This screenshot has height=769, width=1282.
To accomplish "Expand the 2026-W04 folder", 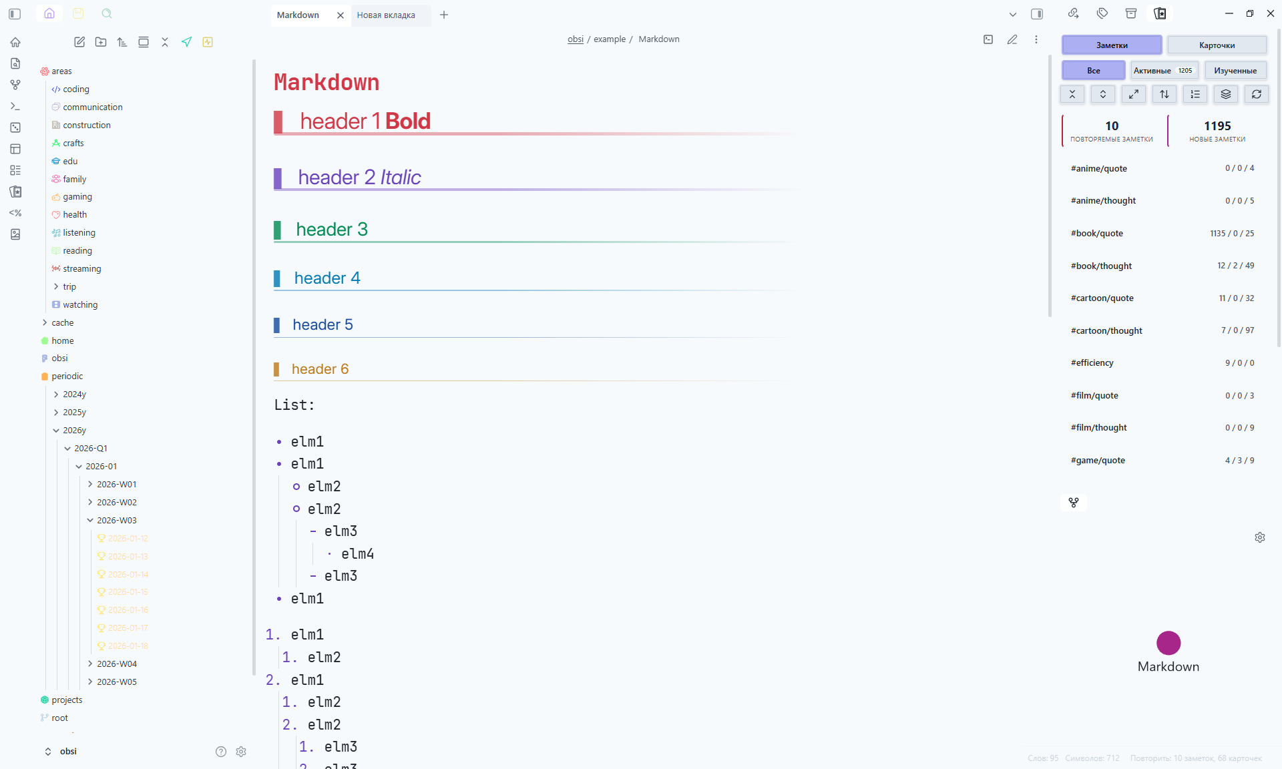I will click(90, 664).
